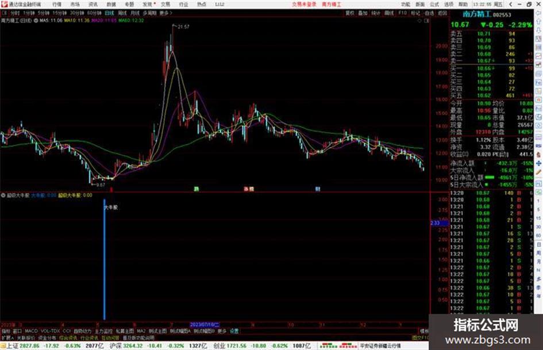The image size is (543, 350).
Task: Click the 平安证券 server status text
Action: point(380,346)
